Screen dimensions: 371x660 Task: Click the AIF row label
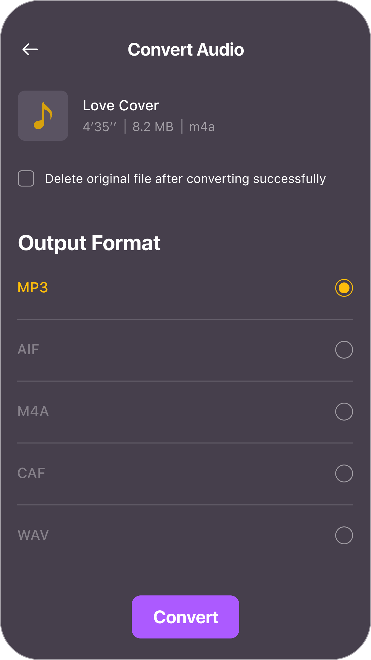pyautogui.click(x=28, y=350)
